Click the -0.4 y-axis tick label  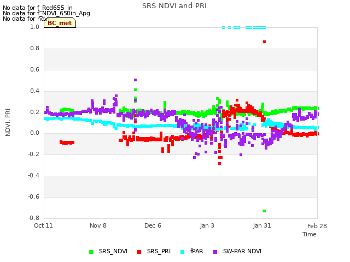(x=34, y=175)
